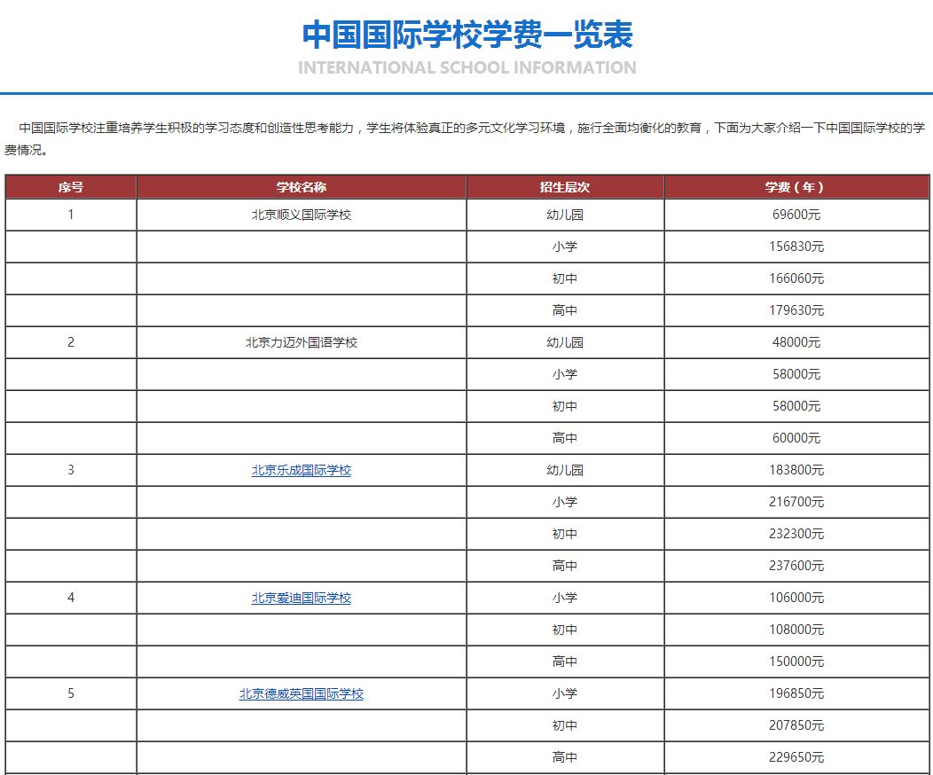Click the 学费（年） column header
Viewport: 933px width, 775px height.
click(796, 187)
